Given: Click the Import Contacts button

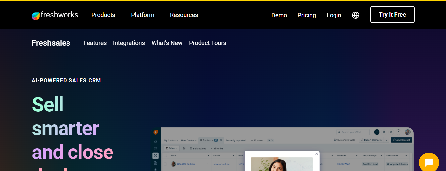Looking at the screenshot, I should click(x=371, y=140).
